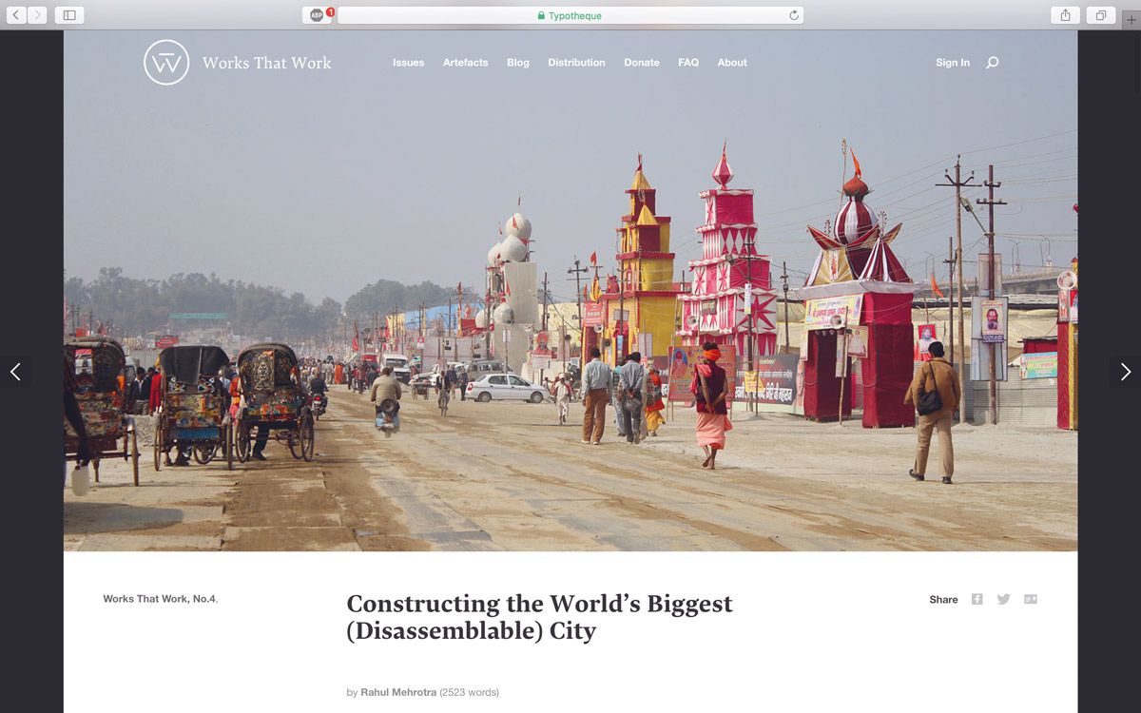Open a new browser tab
1141x713 pixels.
pos(1131,19)
